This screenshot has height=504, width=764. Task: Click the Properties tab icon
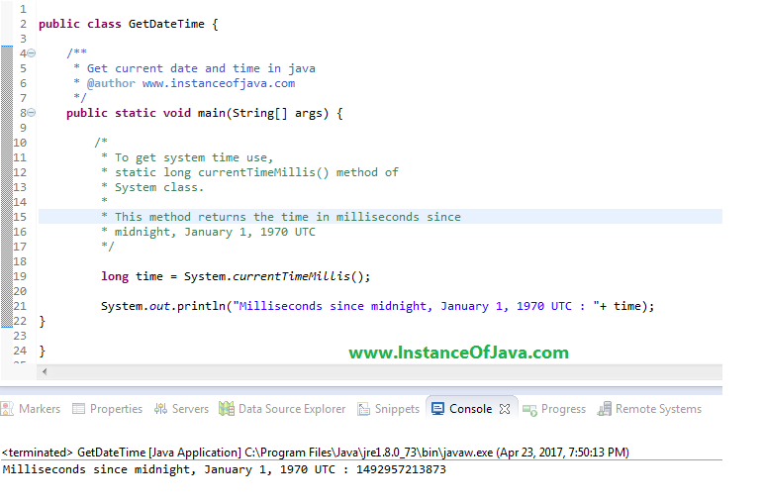(x=78, y=409)
